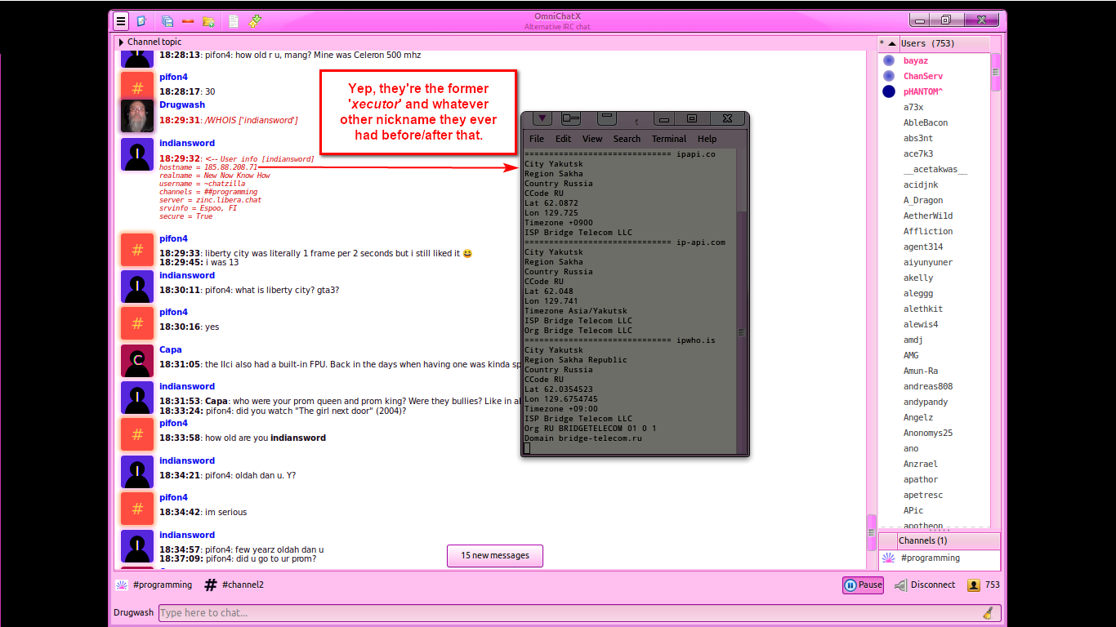Click the Drugwash nickname in chat

182,105
